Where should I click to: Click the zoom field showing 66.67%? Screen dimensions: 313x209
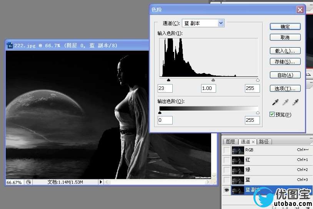[14, 182]
